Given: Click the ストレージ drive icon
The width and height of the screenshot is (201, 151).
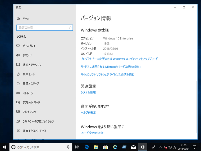Looking at the screenshot, I should coord(18,93).
